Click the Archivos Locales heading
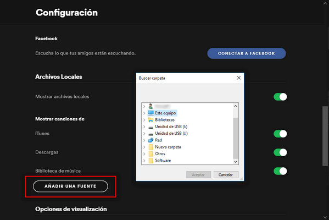This screenshot has height=220, width=329. 59,76
